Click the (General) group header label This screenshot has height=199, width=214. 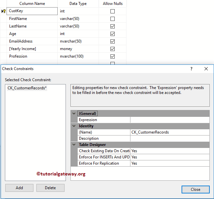(88, 113)
